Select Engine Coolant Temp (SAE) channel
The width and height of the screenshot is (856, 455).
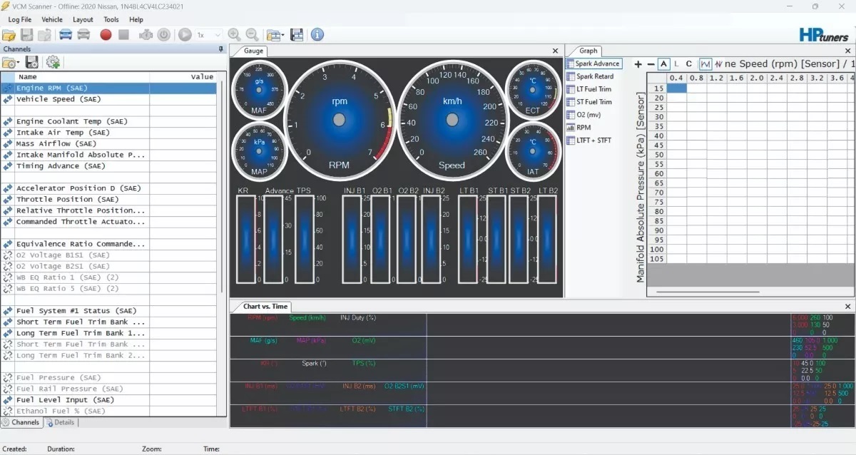pos(108,121)
